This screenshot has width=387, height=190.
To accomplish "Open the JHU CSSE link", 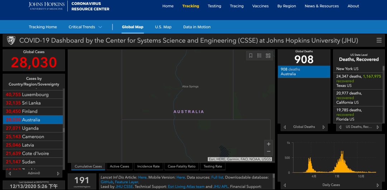I will point(124,186).
